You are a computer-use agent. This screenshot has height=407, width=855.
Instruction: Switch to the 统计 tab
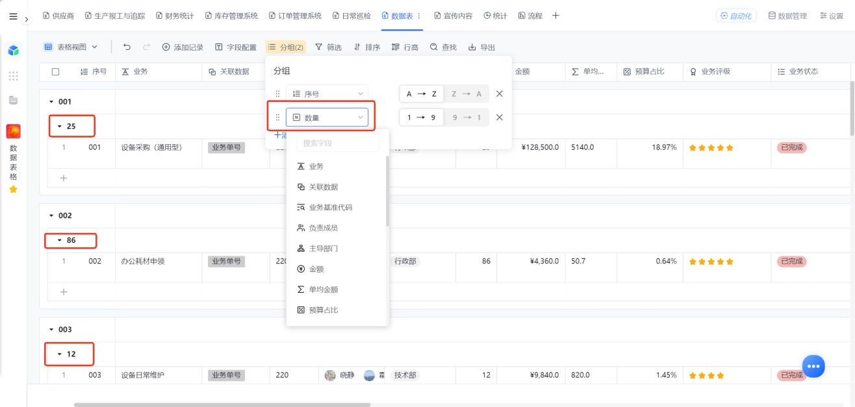click(x=495, y=16)
